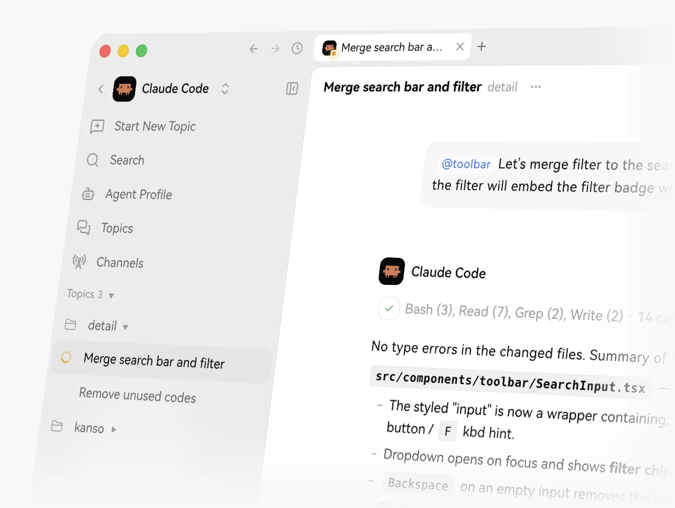The image size is (675, 508).
Task: Open the three-dot more options menu
Action: coord(536,87)
